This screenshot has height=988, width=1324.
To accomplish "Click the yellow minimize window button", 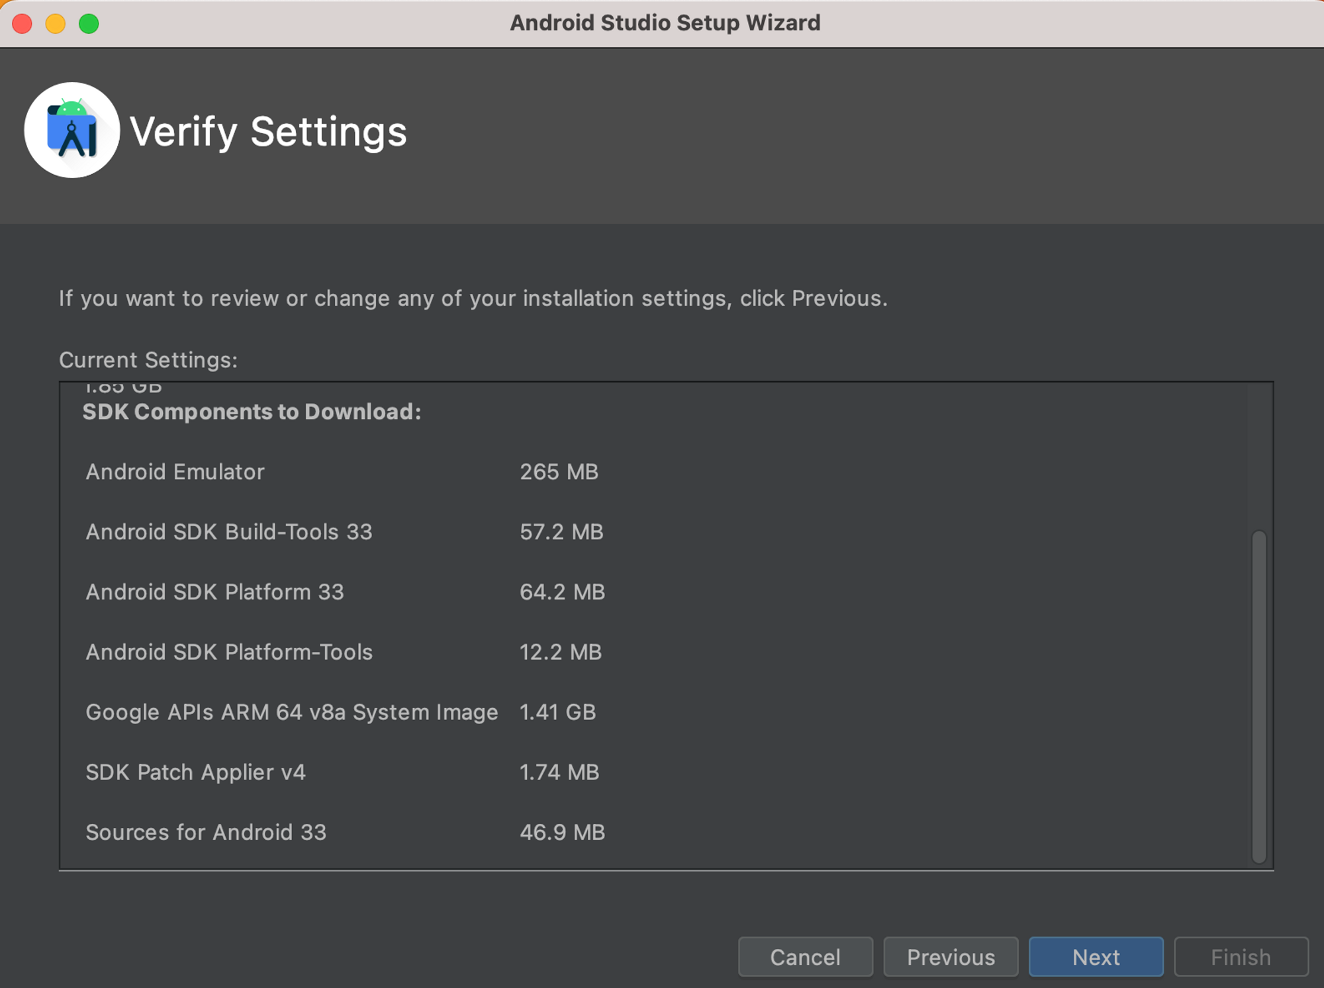I will [56, 24].
